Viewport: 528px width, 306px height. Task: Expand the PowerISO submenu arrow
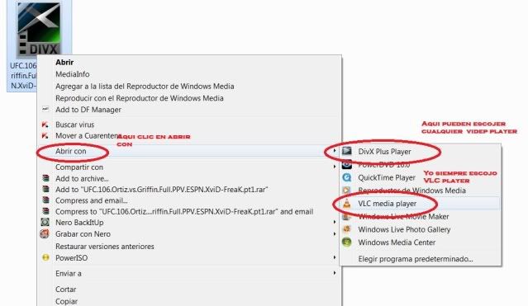click(335, 257)
